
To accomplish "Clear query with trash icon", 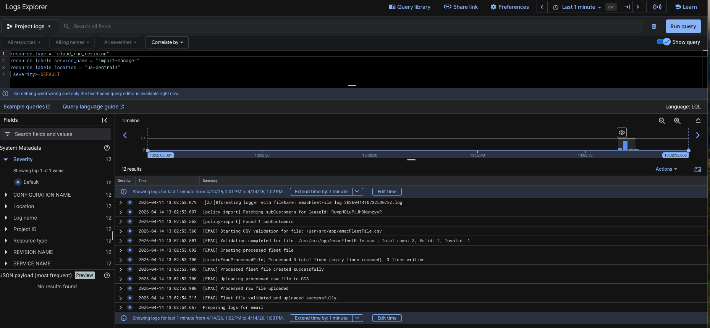I will (654, 26).
